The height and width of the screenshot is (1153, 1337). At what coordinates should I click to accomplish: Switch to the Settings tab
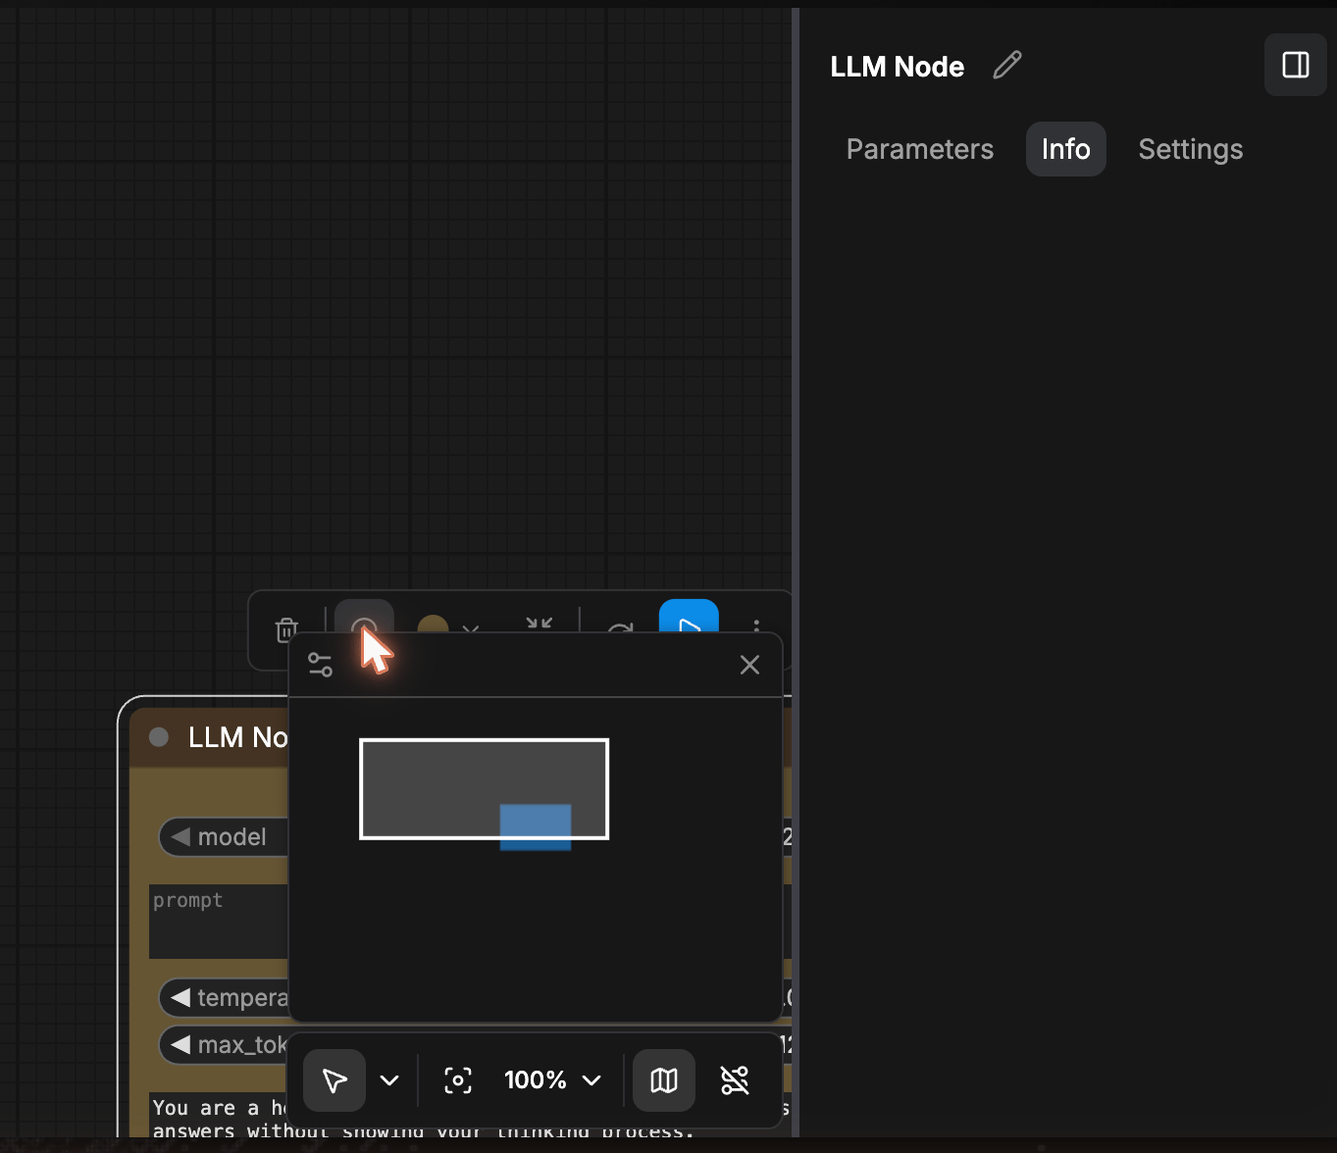tap(1191, 149)
